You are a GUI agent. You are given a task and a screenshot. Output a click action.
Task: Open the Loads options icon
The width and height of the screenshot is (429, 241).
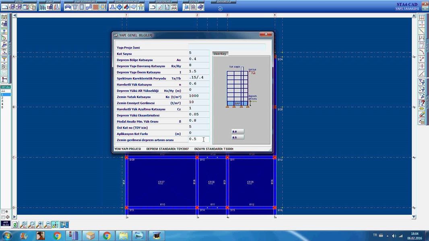(174, 7)
